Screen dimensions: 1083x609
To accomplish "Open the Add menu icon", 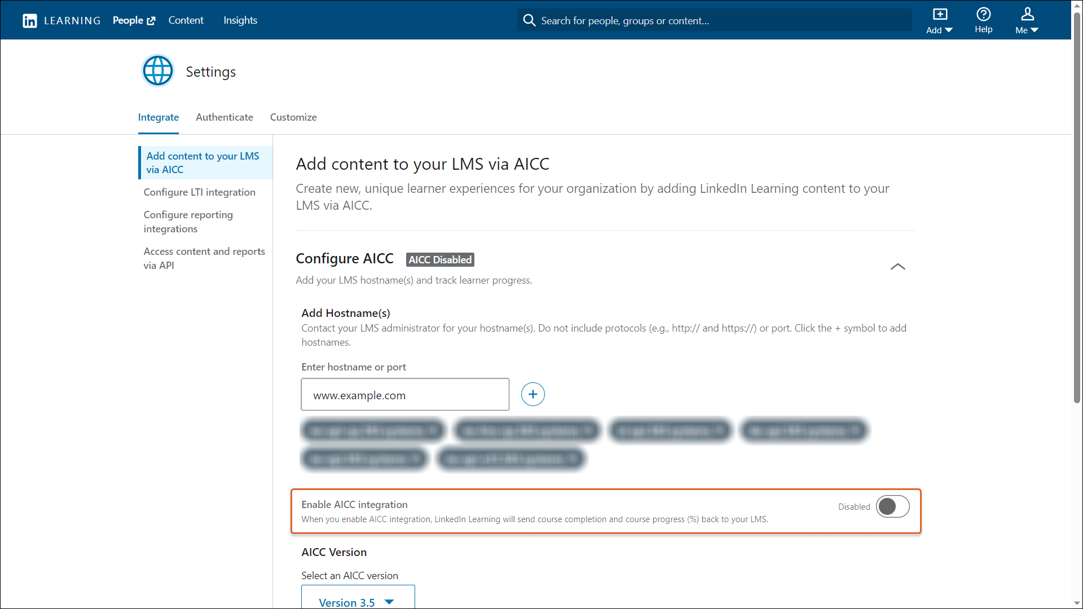I will coord(940,15).
